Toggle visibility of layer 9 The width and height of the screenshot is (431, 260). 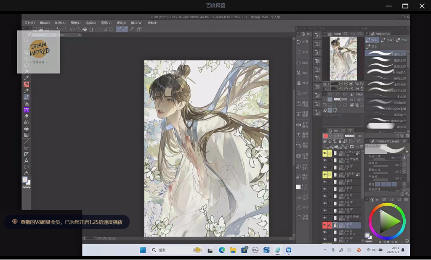click(325, 168)
